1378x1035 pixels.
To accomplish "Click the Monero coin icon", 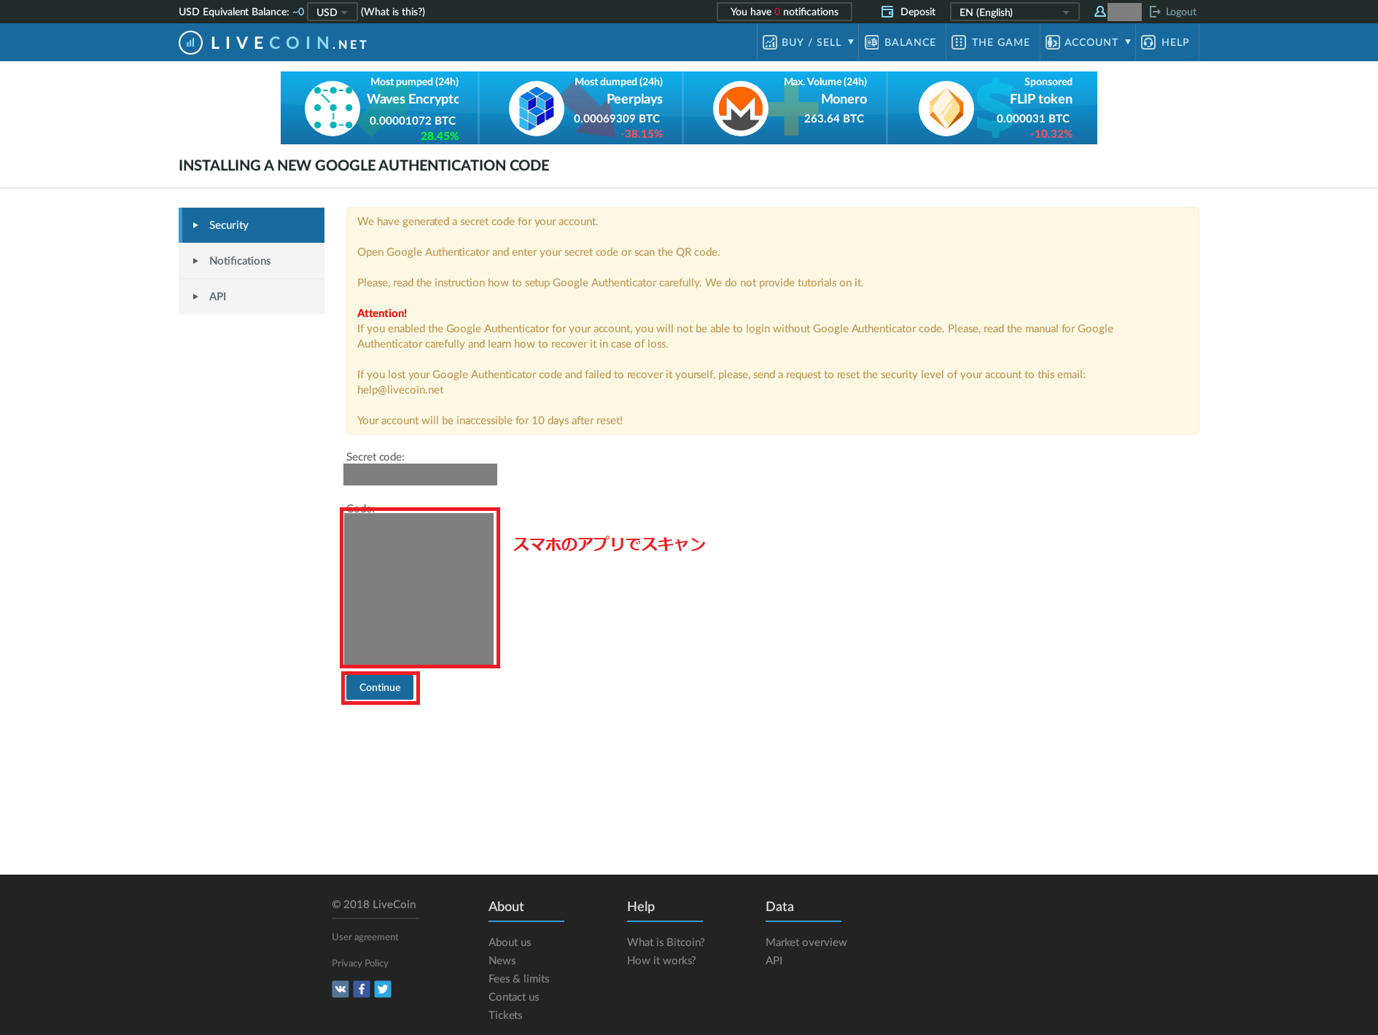I will click(741, 109).
